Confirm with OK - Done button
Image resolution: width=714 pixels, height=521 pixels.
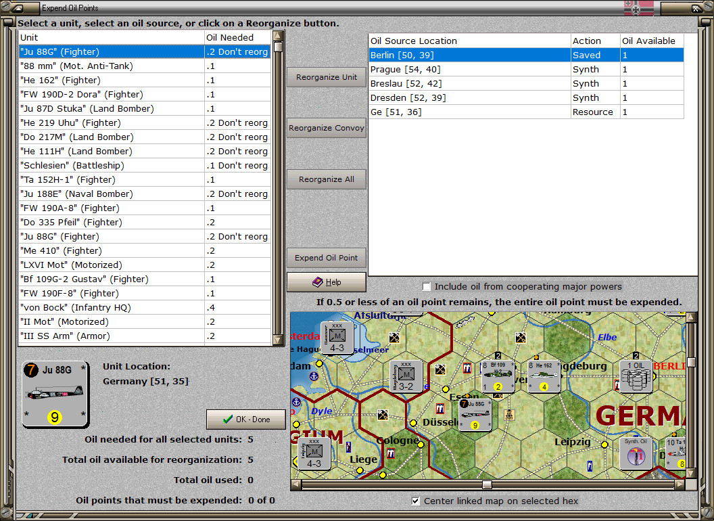(246, 420)
